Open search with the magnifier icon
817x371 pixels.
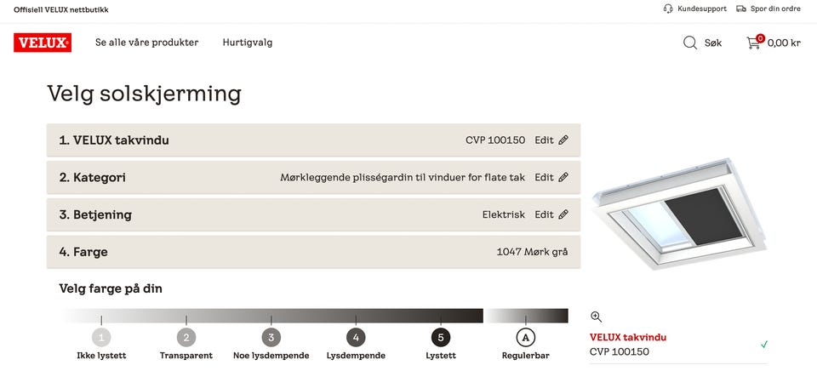pyautogui.click(x=690, y=43)
